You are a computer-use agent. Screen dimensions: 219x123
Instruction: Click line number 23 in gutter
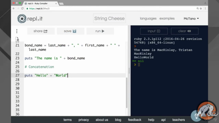[17, 58]
